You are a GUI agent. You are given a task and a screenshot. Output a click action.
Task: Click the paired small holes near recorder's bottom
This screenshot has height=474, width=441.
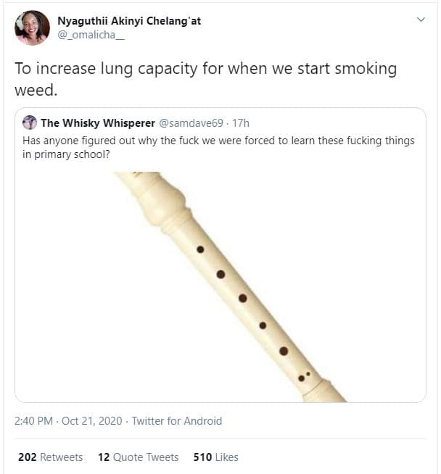(305, 377)
